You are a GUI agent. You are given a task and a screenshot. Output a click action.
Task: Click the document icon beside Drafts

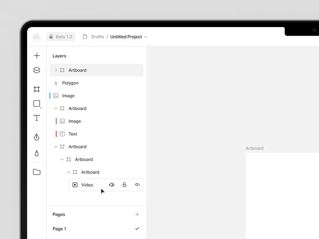(85, 37)
